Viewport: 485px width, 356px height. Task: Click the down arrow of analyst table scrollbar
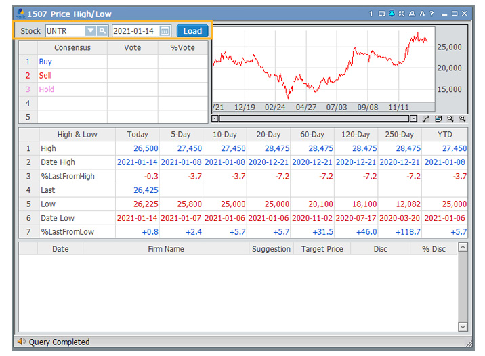point(463,327)
